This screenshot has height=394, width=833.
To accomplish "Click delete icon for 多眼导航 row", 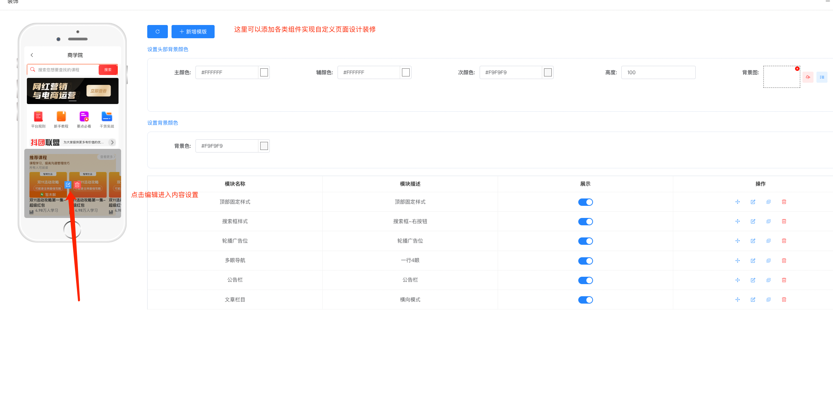I will click(784, 261).
